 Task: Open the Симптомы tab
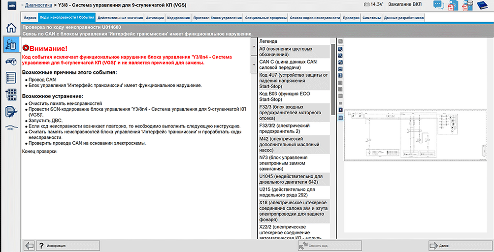coord(371,18)
